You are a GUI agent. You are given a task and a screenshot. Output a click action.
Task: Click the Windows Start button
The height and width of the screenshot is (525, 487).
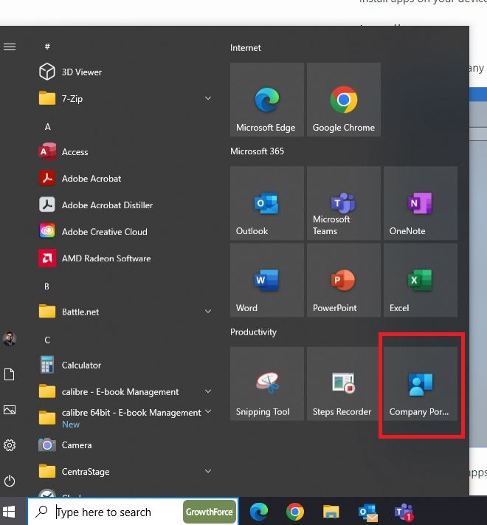[9, 512]
